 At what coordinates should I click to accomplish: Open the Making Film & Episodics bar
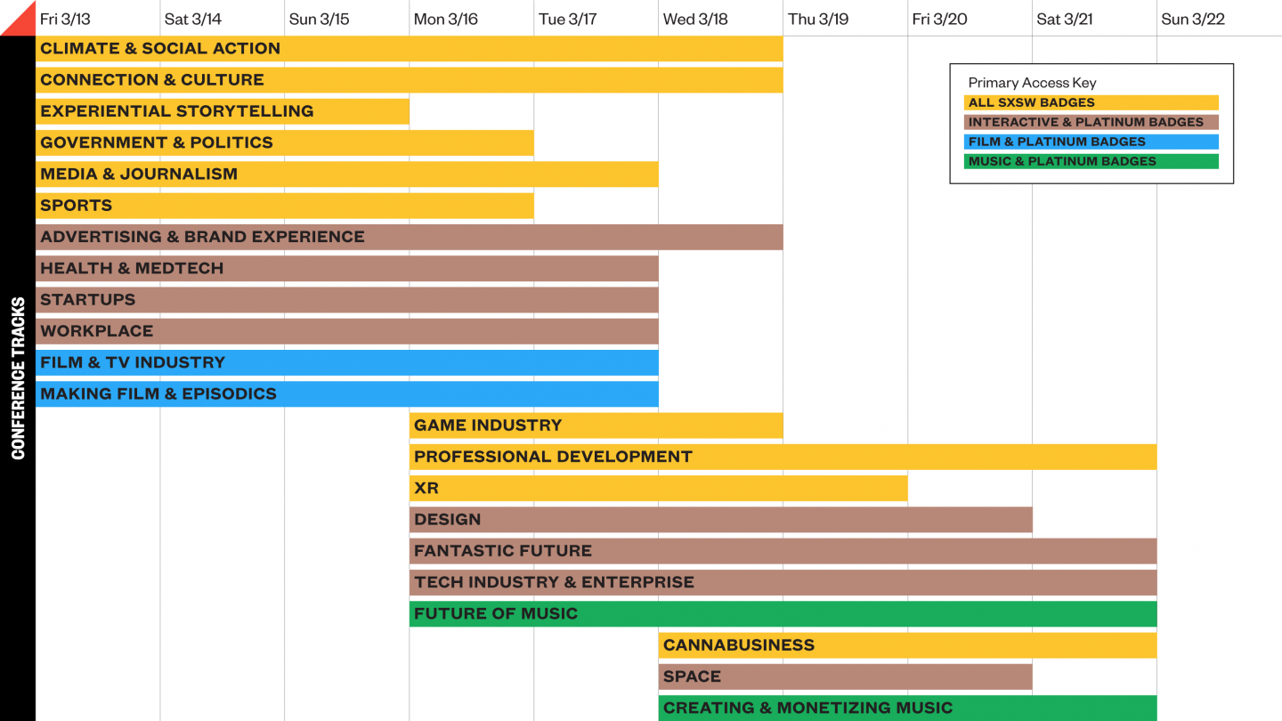click(347, 393)
